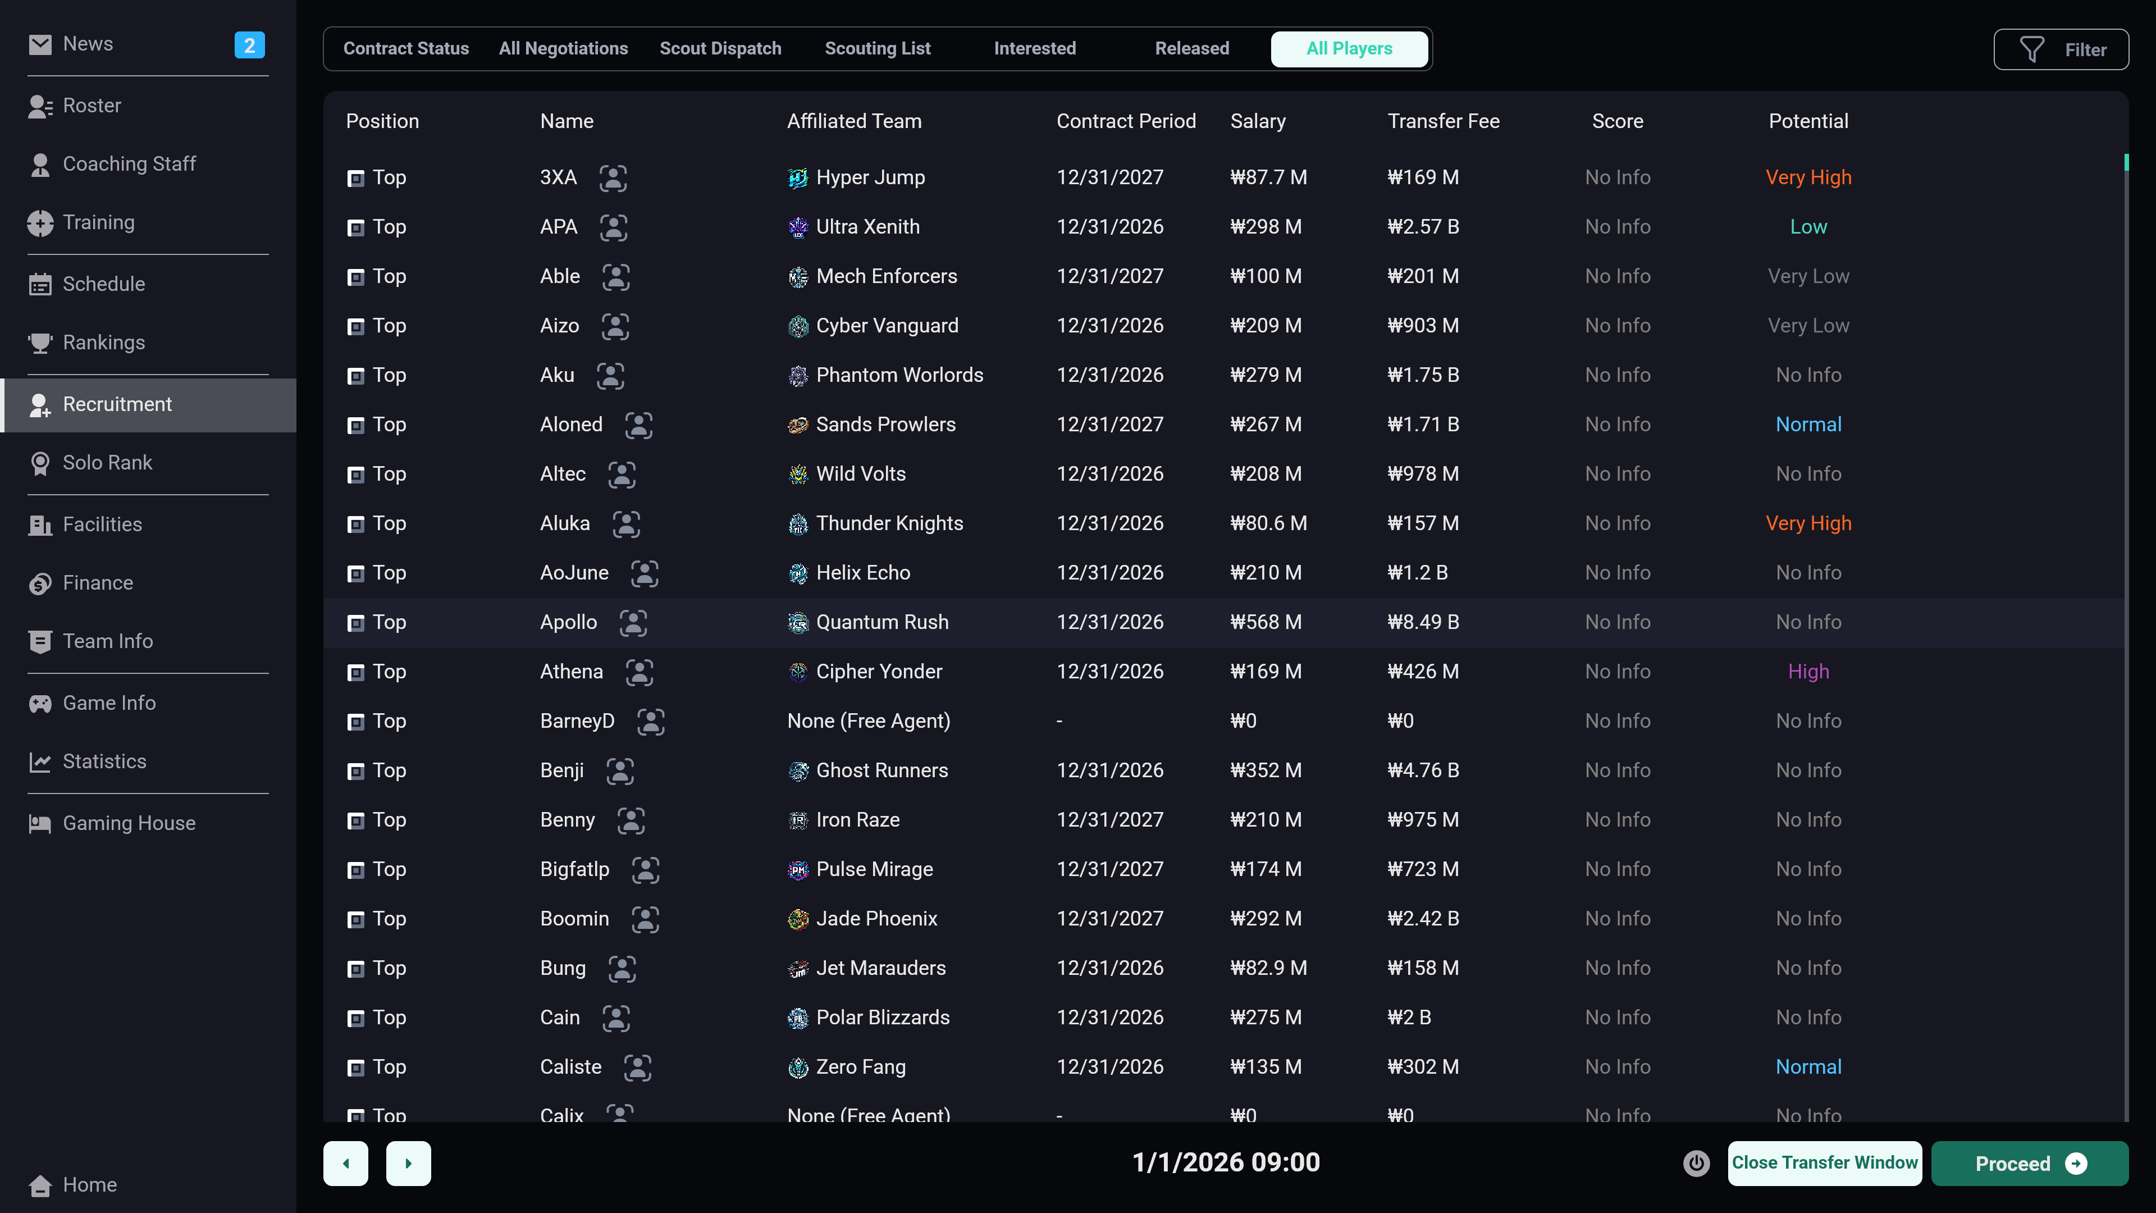2156x1213 pixels.
Task: Go to previous page with left arrow
Action: pyautogui.click(x=346, y=1163)
